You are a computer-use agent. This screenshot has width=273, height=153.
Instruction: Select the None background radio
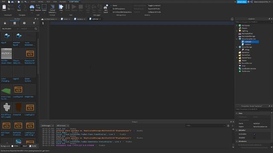point(30,146)
